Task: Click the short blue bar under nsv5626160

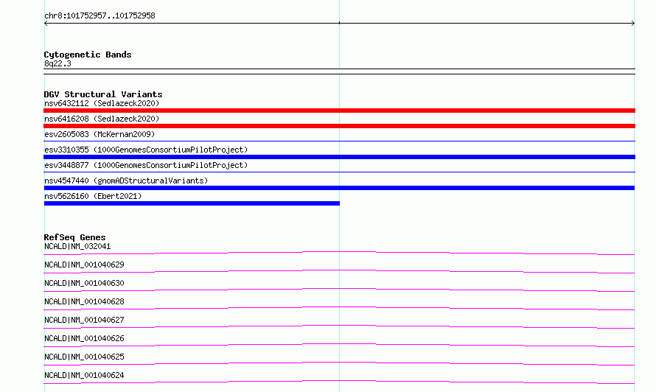Action: tap(192, 203)
